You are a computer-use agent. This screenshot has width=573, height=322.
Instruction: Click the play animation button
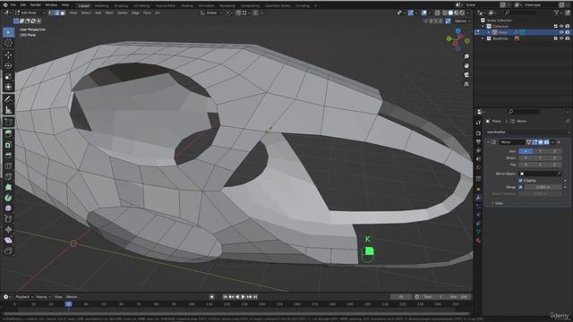coord(243,297)
